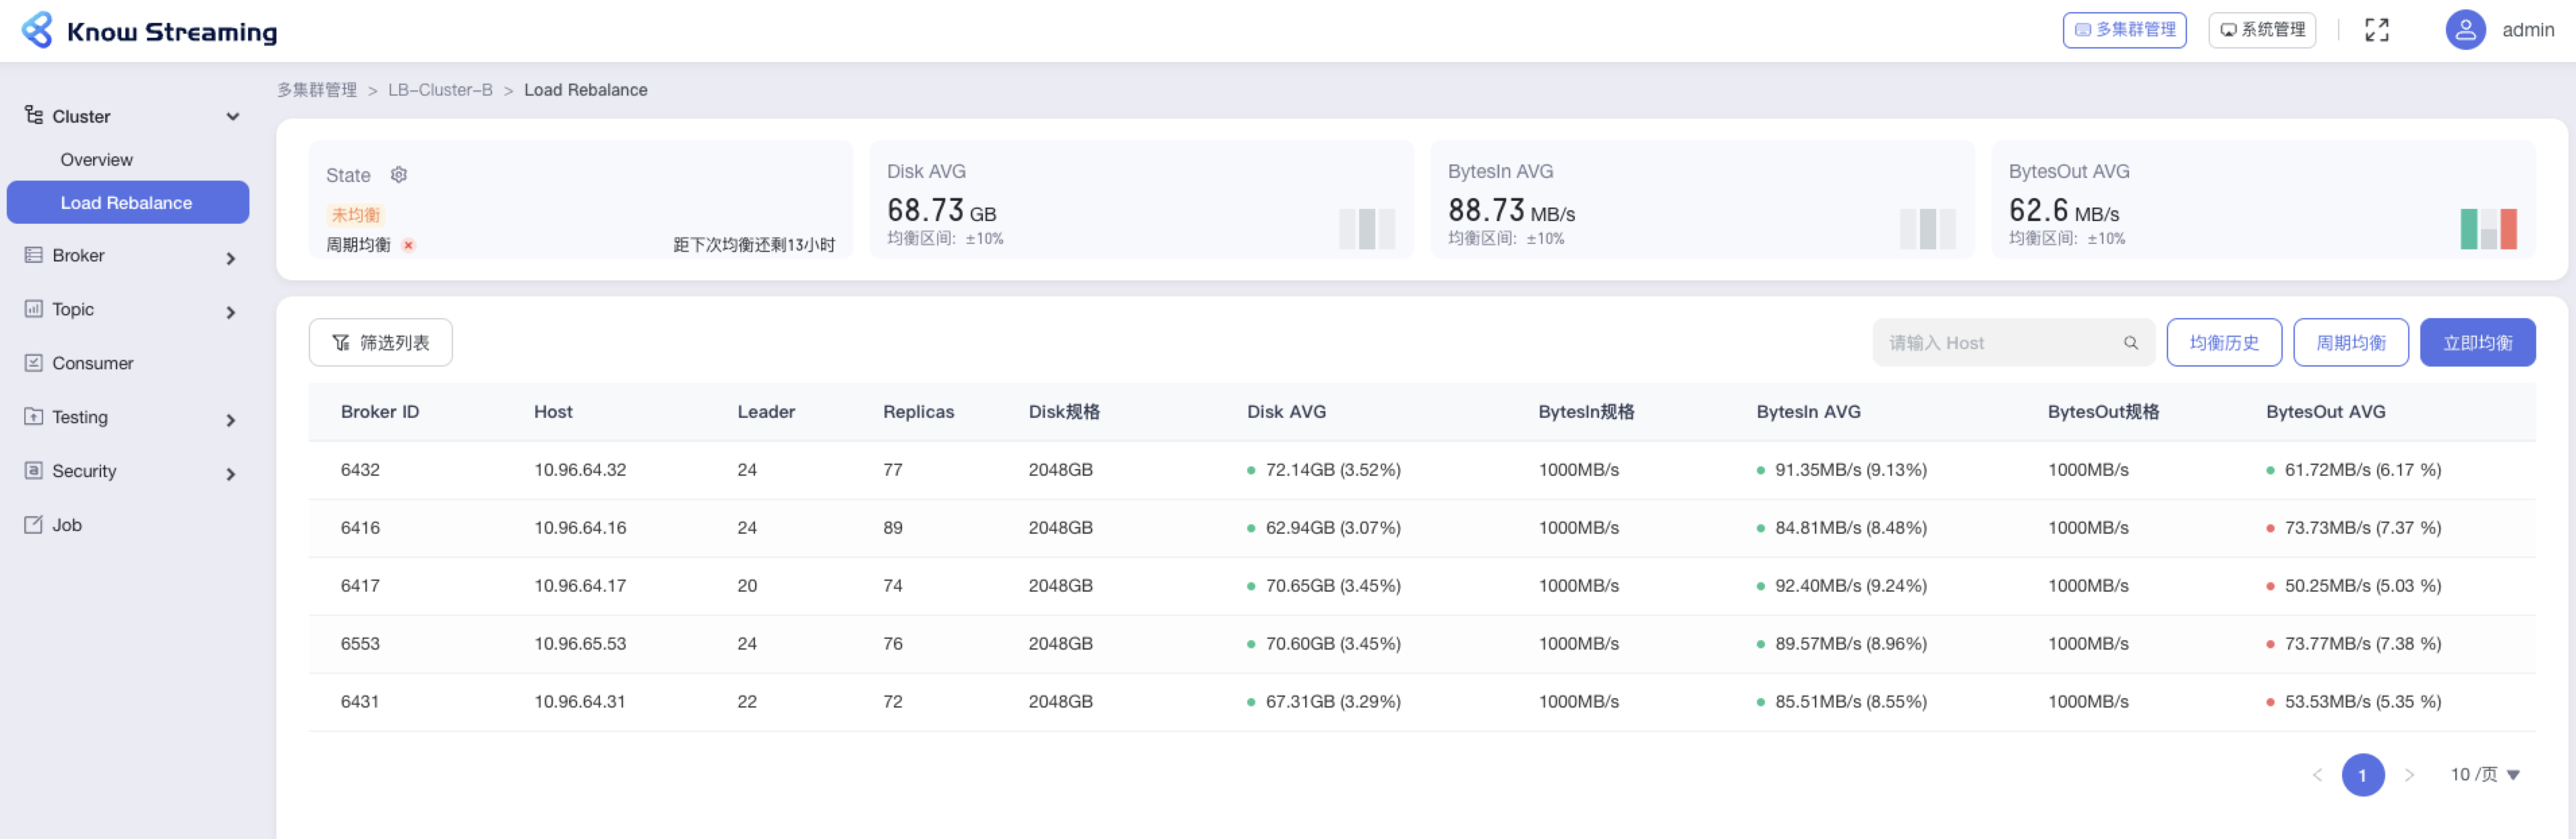This screenshot has height=839, width=2576.
Task: Click the Consumer sidebar icon
Action: coord(33,363)
